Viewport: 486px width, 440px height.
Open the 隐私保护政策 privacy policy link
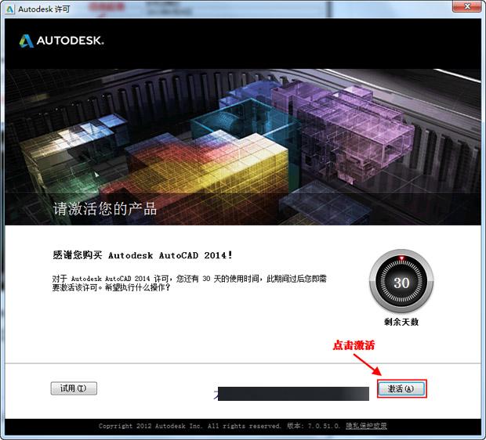pos(366,426)
